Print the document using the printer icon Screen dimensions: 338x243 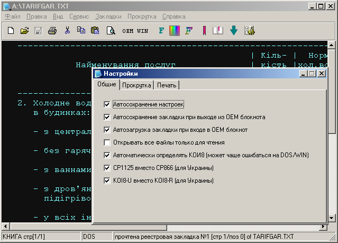52,31
